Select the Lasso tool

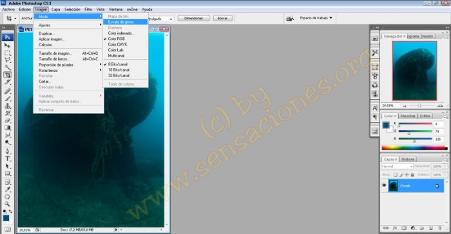click(8, 60)
